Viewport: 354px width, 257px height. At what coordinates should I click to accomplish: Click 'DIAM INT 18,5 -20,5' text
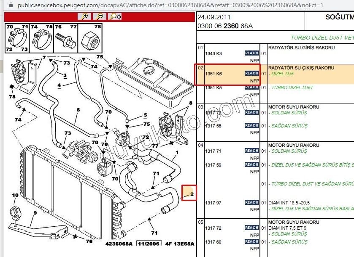(x=289, y=203)
